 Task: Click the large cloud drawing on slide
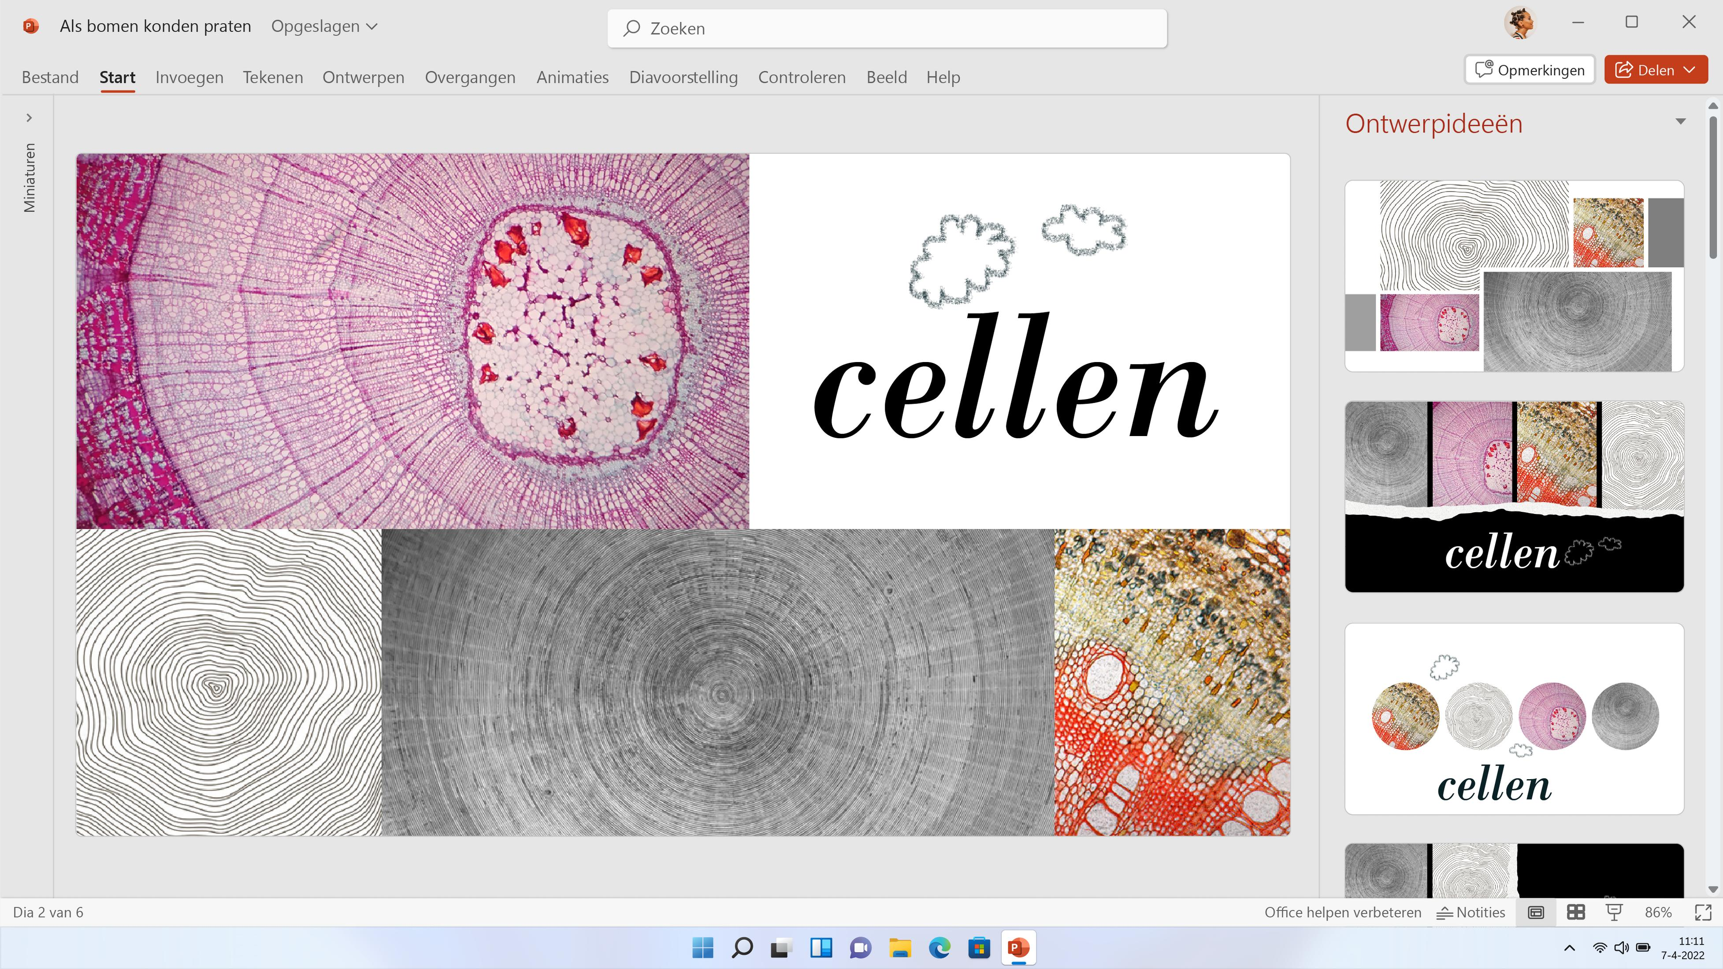(x=962, y=262)
